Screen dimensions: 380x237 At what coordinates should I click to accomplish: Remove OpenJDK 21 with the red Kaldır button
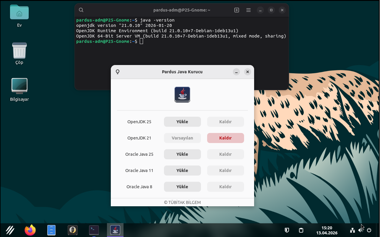pyautogui.click(x=225, y=138)
